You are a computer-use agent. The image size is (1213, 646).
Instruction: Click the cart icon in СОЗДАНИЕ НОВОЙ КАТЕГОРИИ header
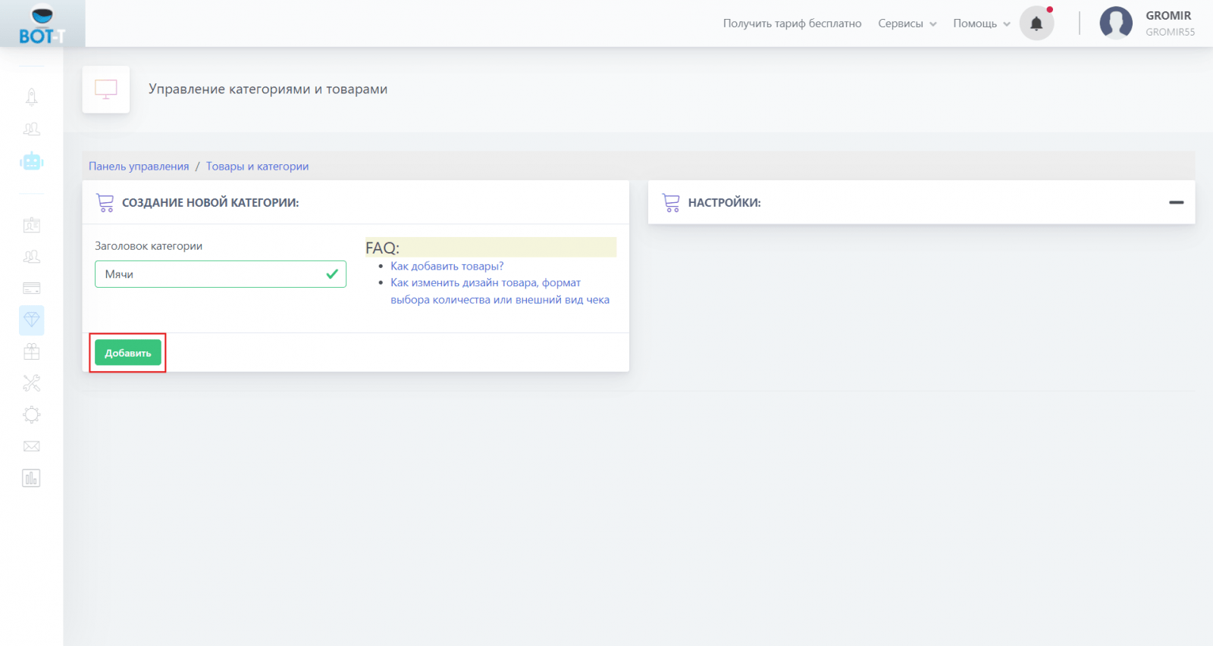point(105,203)
